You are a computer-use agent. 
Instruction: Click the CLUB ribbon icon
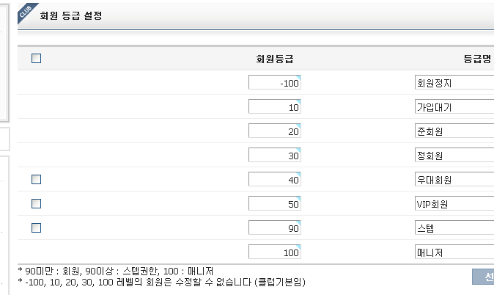26,12
